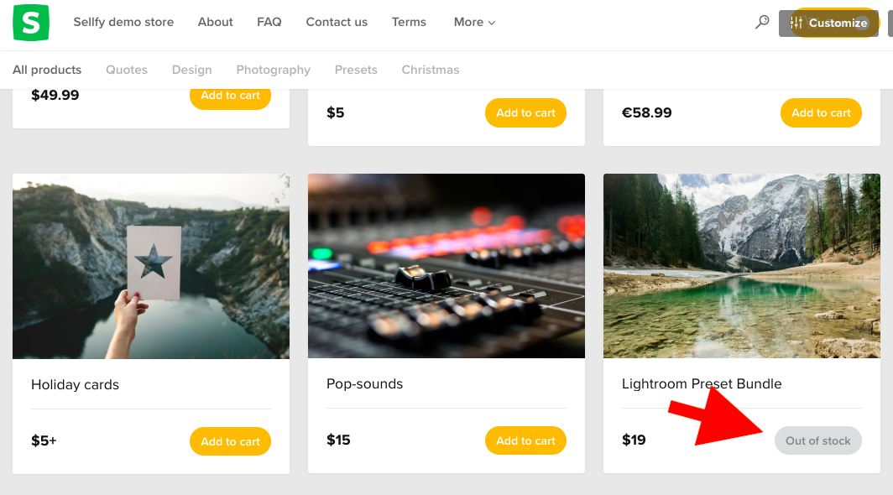Switch to the Design category tab
The height and width of the screenshot is (495, 893).
click(191, 70)
